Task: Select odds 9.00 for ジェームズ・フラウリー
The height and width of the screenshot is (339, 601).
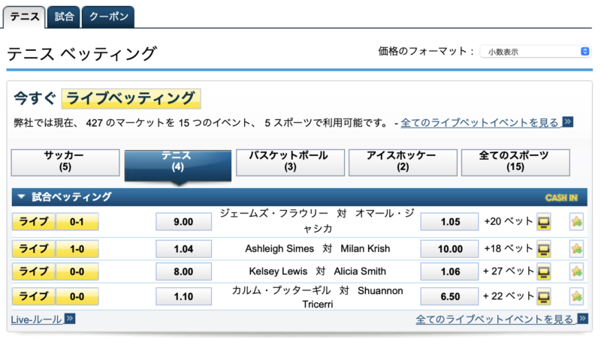Action: [x=183, y=222]
